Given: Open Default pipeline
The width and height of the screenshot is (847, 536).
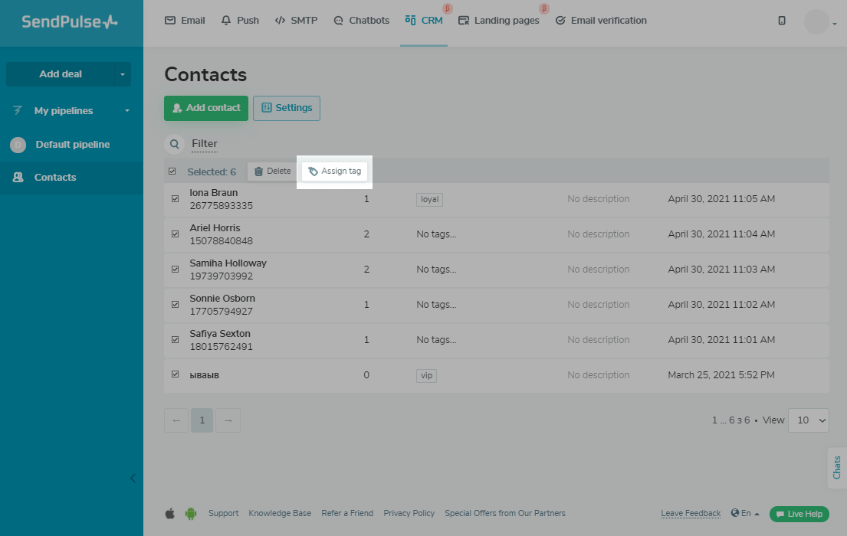Looking at the screenshot, I should click(71, 145).
